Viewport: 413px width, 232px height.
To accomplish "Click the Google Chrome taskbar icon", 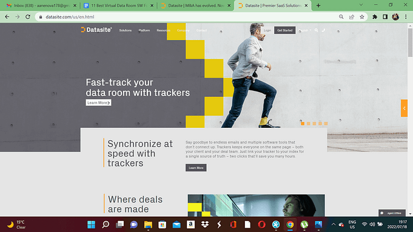I will [x=290, y=224].
